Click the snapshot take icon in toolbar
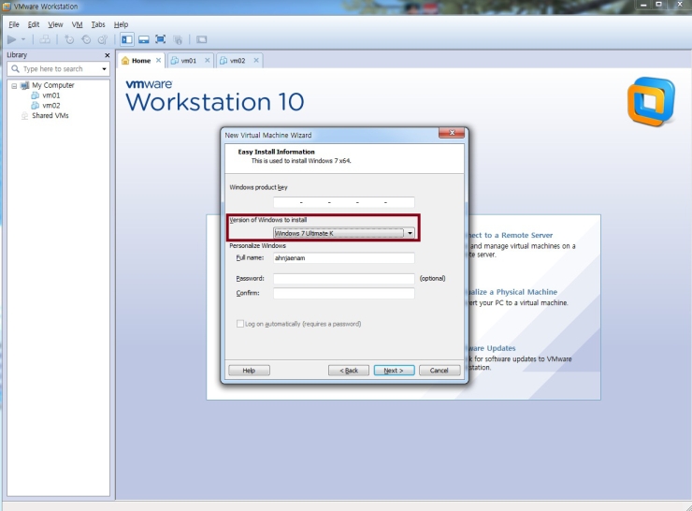 [x=69, y=39]
